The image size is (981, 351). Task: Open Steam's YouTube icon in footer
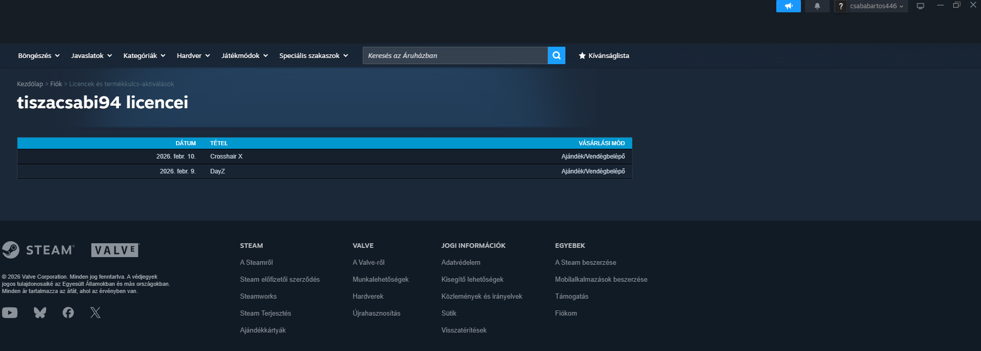coord(10,313)
